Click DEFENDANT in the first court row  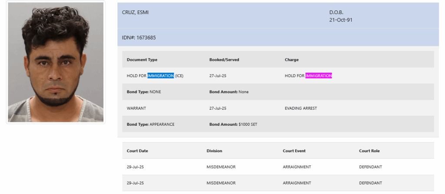point(370,167)
